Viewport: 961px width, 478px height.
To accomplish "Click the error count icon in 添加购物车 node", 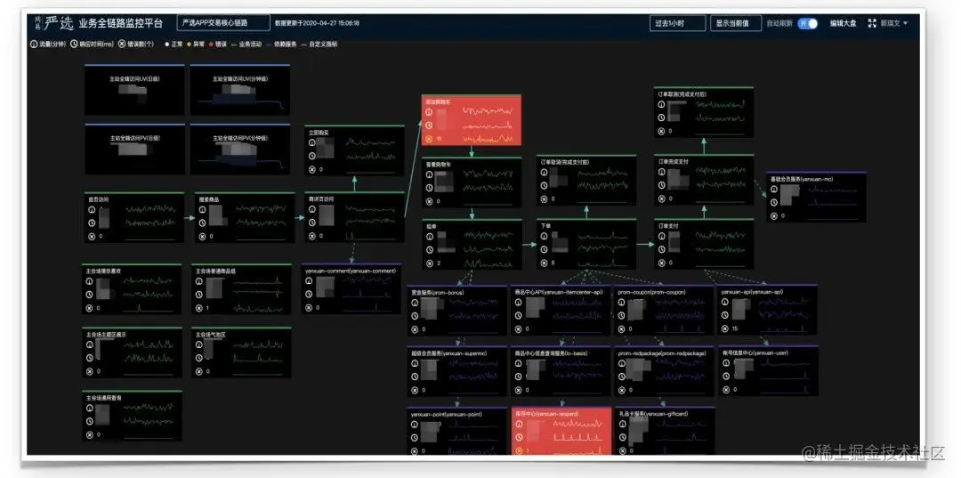I will 429,139.
